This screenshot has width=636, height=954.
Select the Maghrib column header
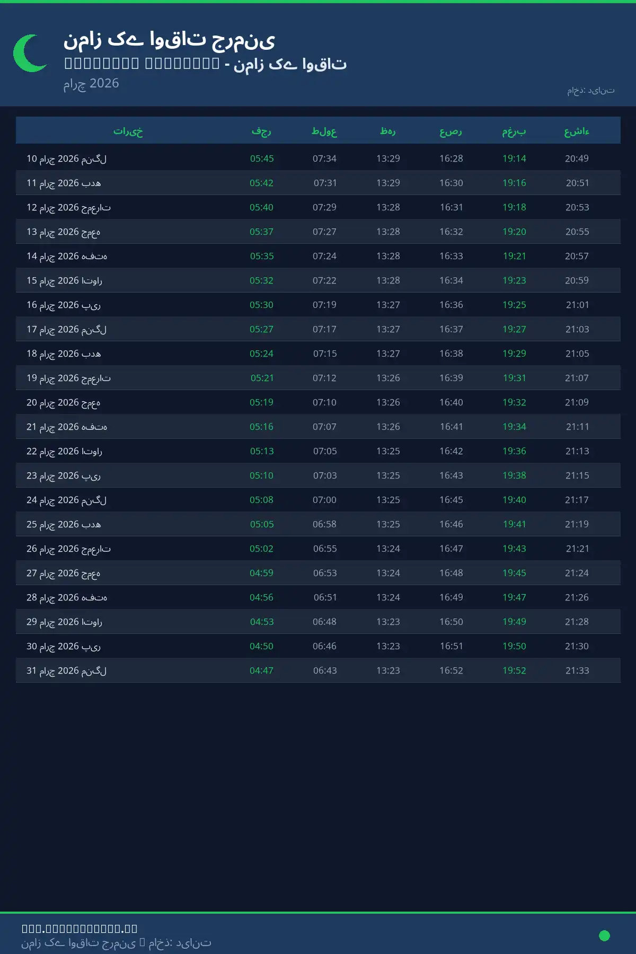click(514, 131)
